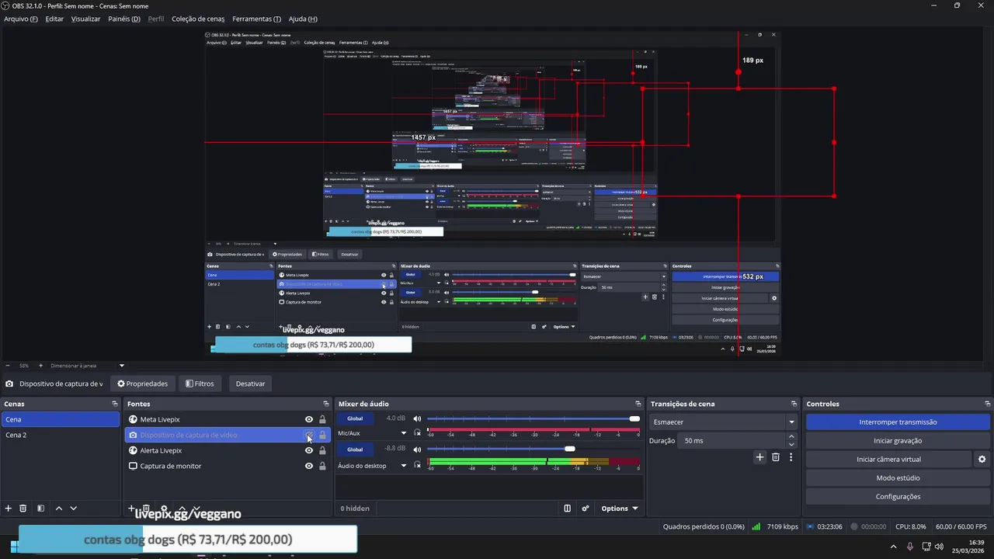Open the Arquivo menu

[21, 19]
